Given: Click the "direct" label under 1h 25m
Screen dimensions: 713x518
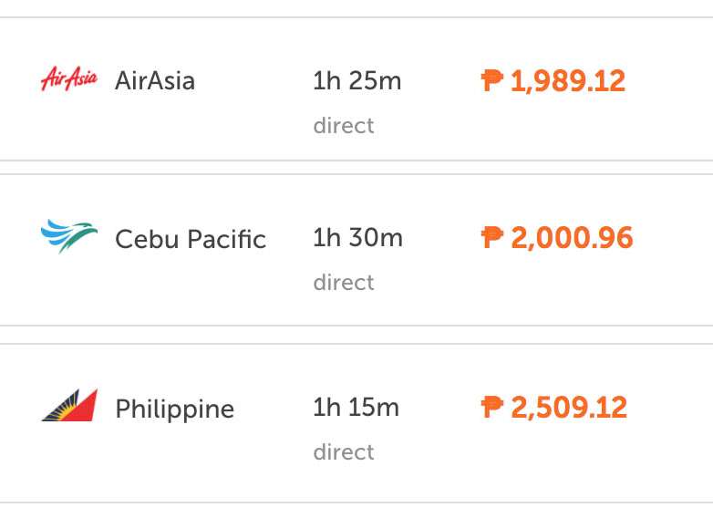Looking at the screenshot, I should pyautogui.click(x=344, y=125).
